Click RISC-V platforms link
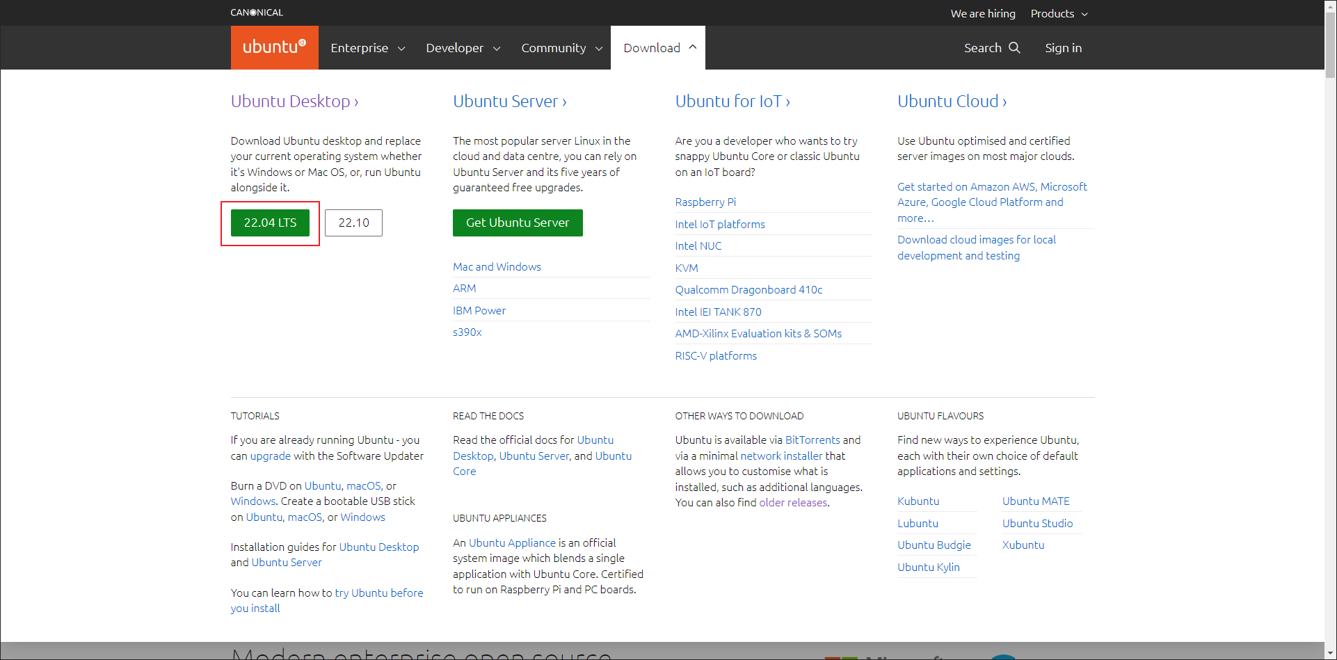 [x=716, y=355]
